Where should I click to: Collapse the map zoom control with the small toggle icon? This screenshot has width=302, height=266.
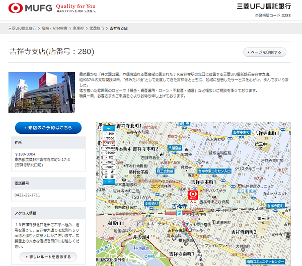[x=100, y=127]
